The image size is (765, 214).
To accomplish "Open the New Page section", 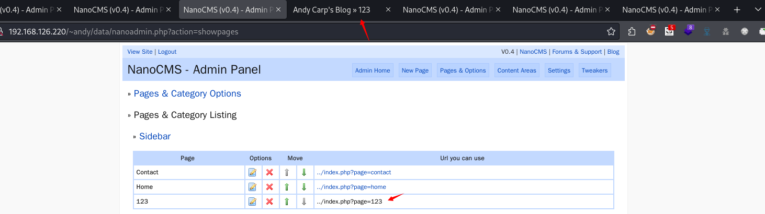I will pyautogui.click(x=415, y=70).
